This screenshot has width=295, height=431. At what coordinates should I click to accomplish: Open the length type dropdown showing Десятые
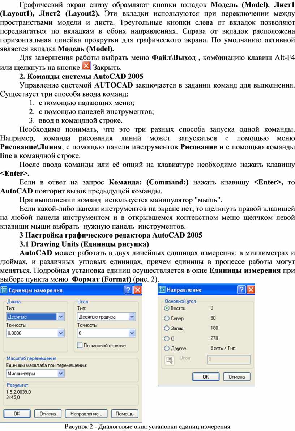35,317
